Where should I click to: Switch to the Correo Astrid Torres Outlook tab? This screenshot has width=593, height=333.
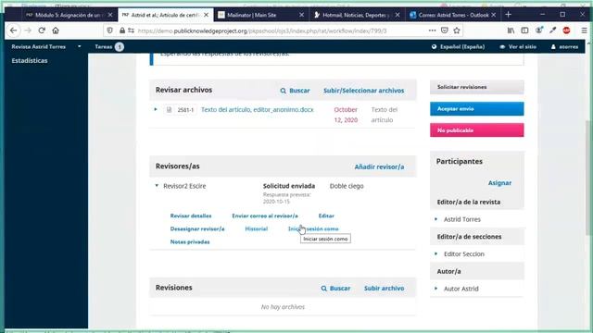click(453, 15)
